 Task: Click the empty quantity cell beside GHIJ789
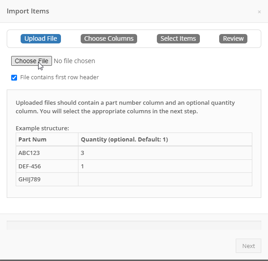pyautogui.click(x=165, y=179)
